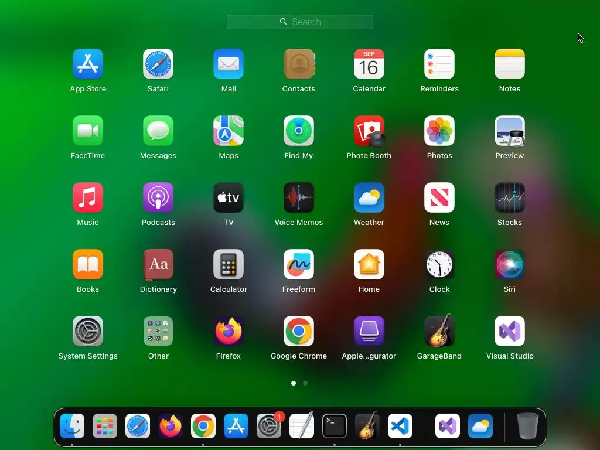Open the Photos app
This screenshot has height=450, width=600.
pyautogui.click(x=439, y=131)
